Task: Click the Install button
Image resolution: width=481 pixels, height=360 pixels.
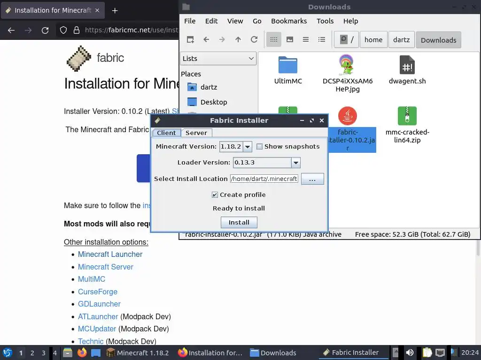Action: [x=239, y=223]
